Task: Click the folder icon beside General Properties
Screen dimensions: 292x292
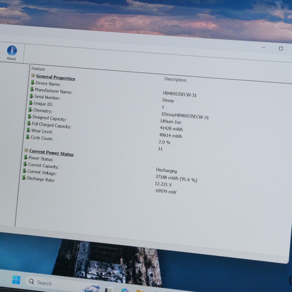Action: click(33, 75)
